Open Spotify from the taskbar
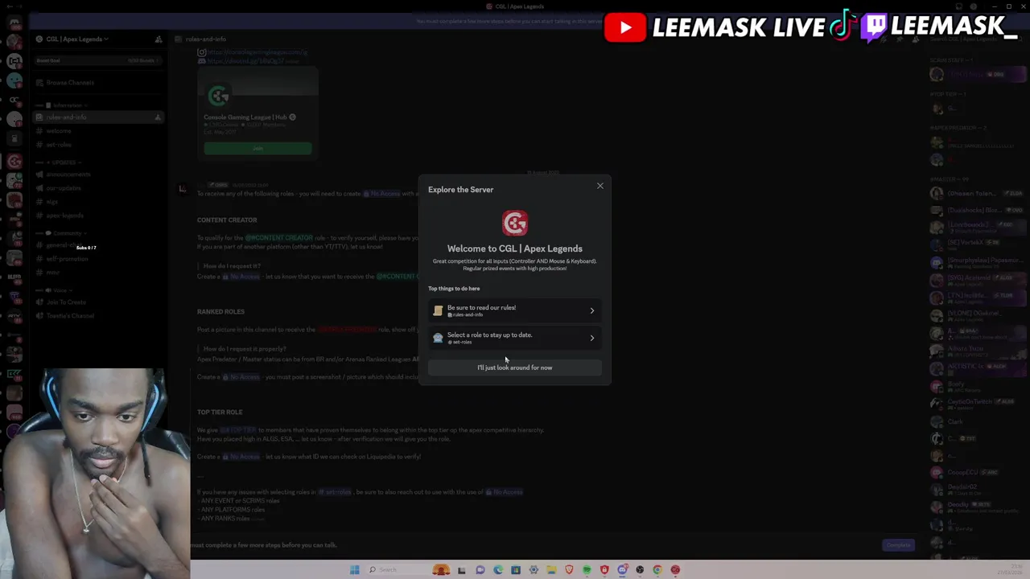This screenshot has width=1030, height=579. (587, 570)
